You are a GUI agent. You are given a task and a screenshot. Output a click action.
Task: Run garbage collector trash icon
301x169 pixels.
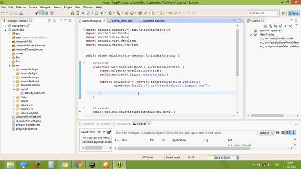(238, 158)
